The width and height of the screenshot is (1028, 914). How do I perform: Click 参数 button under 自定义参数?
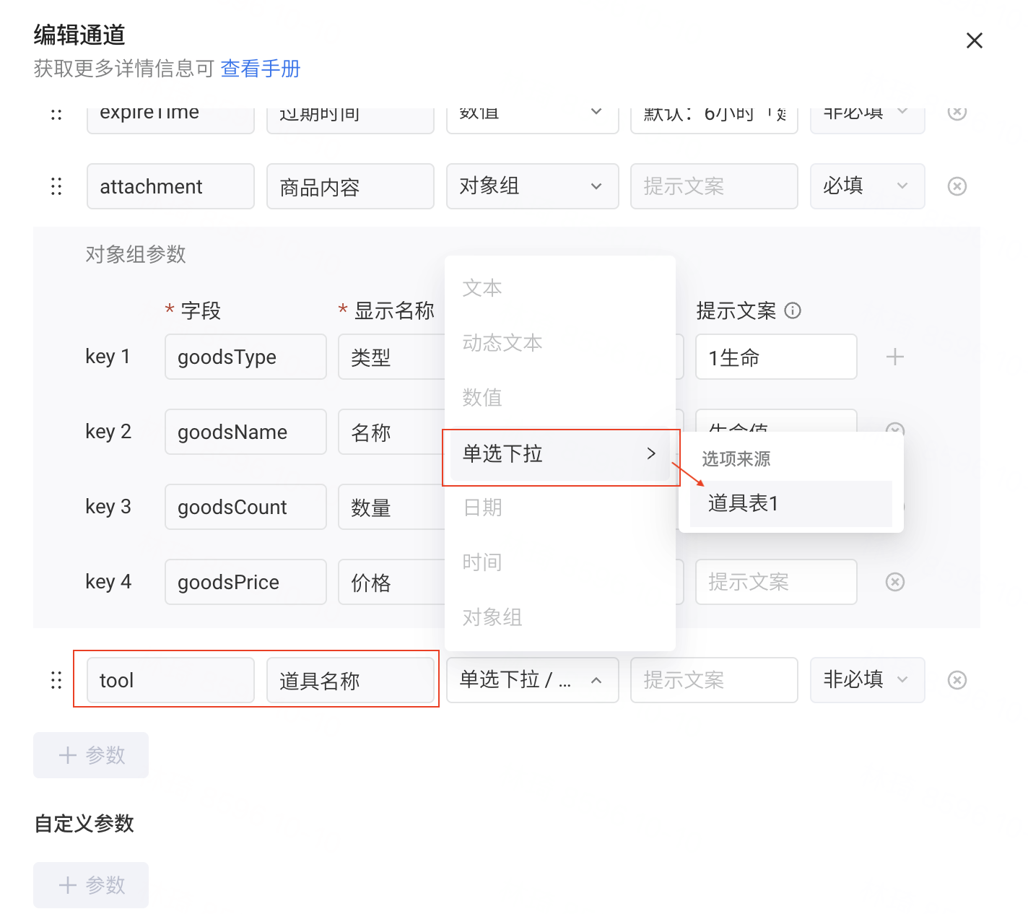[91, 885]
